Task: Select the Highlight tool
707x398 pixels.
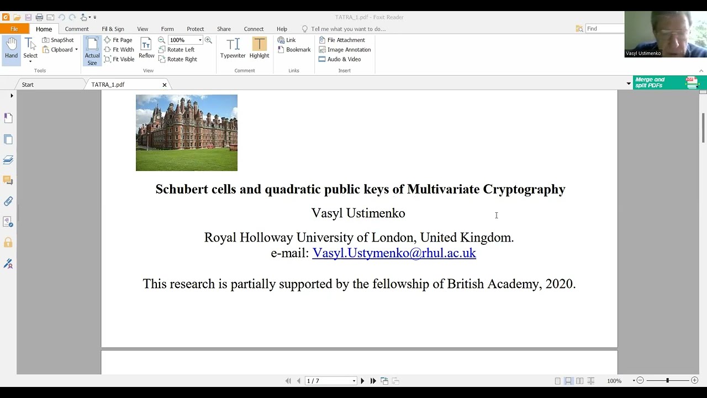Action: 259,48
